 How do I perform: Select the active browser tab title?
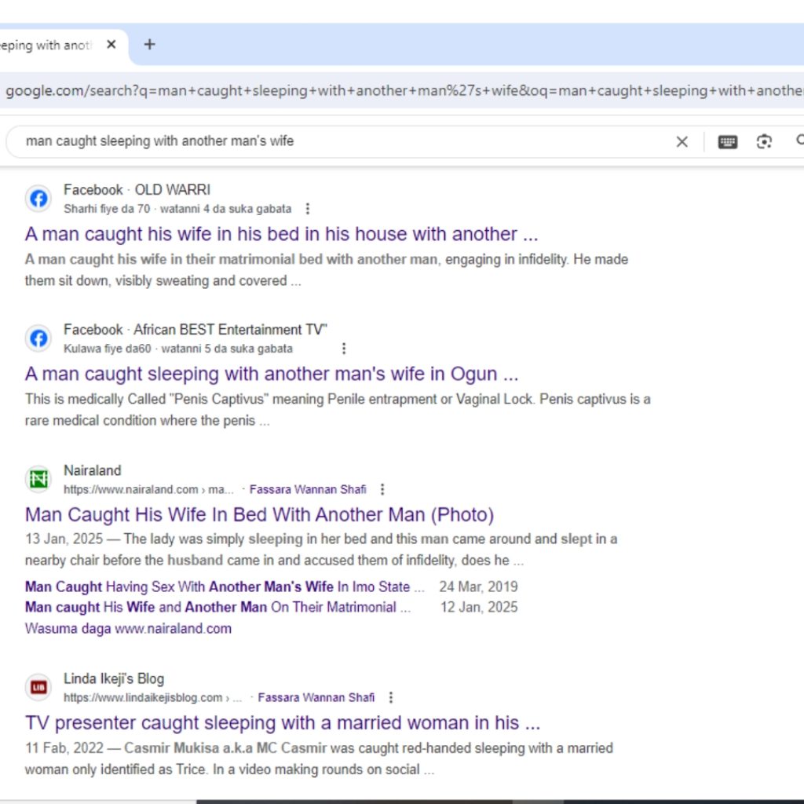click(46, 45)
